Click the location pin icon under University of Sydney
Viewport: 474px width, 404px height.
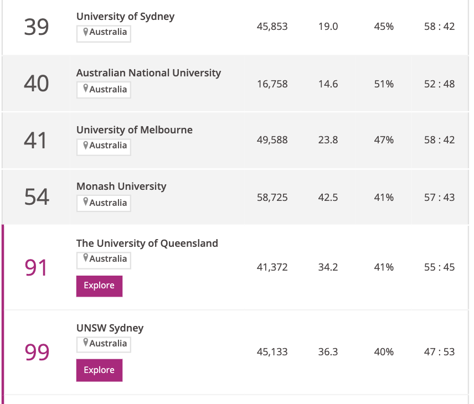click(x=86, y=32)
